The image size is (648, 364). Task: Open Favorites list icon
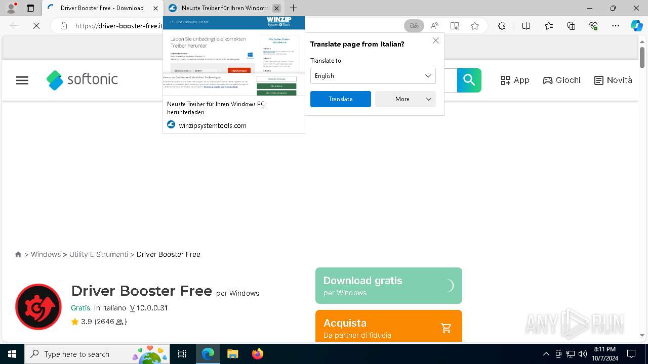click(x=549, y=26)
